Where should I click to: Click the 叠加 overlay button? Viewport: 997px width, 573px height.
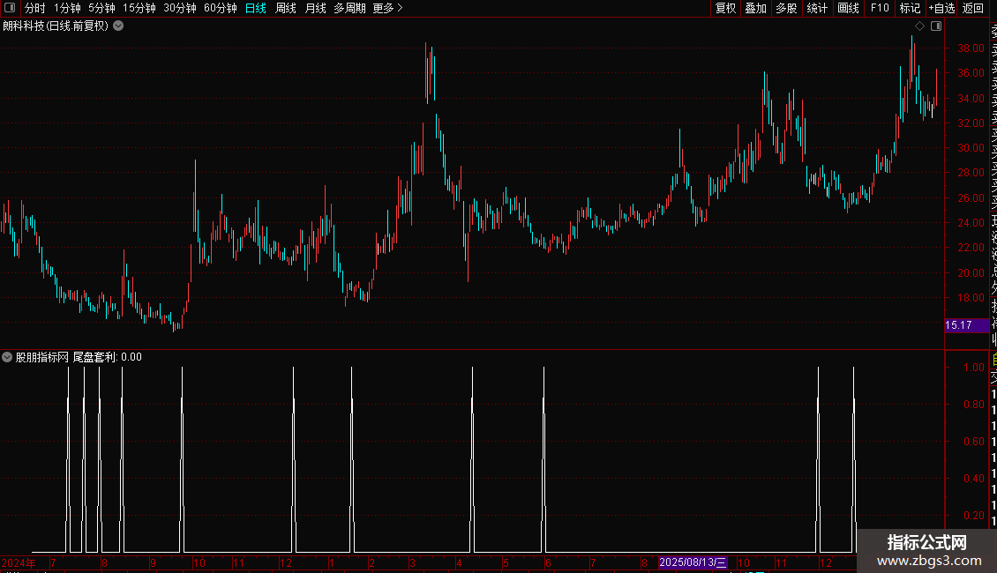click(x=756, y=8)
